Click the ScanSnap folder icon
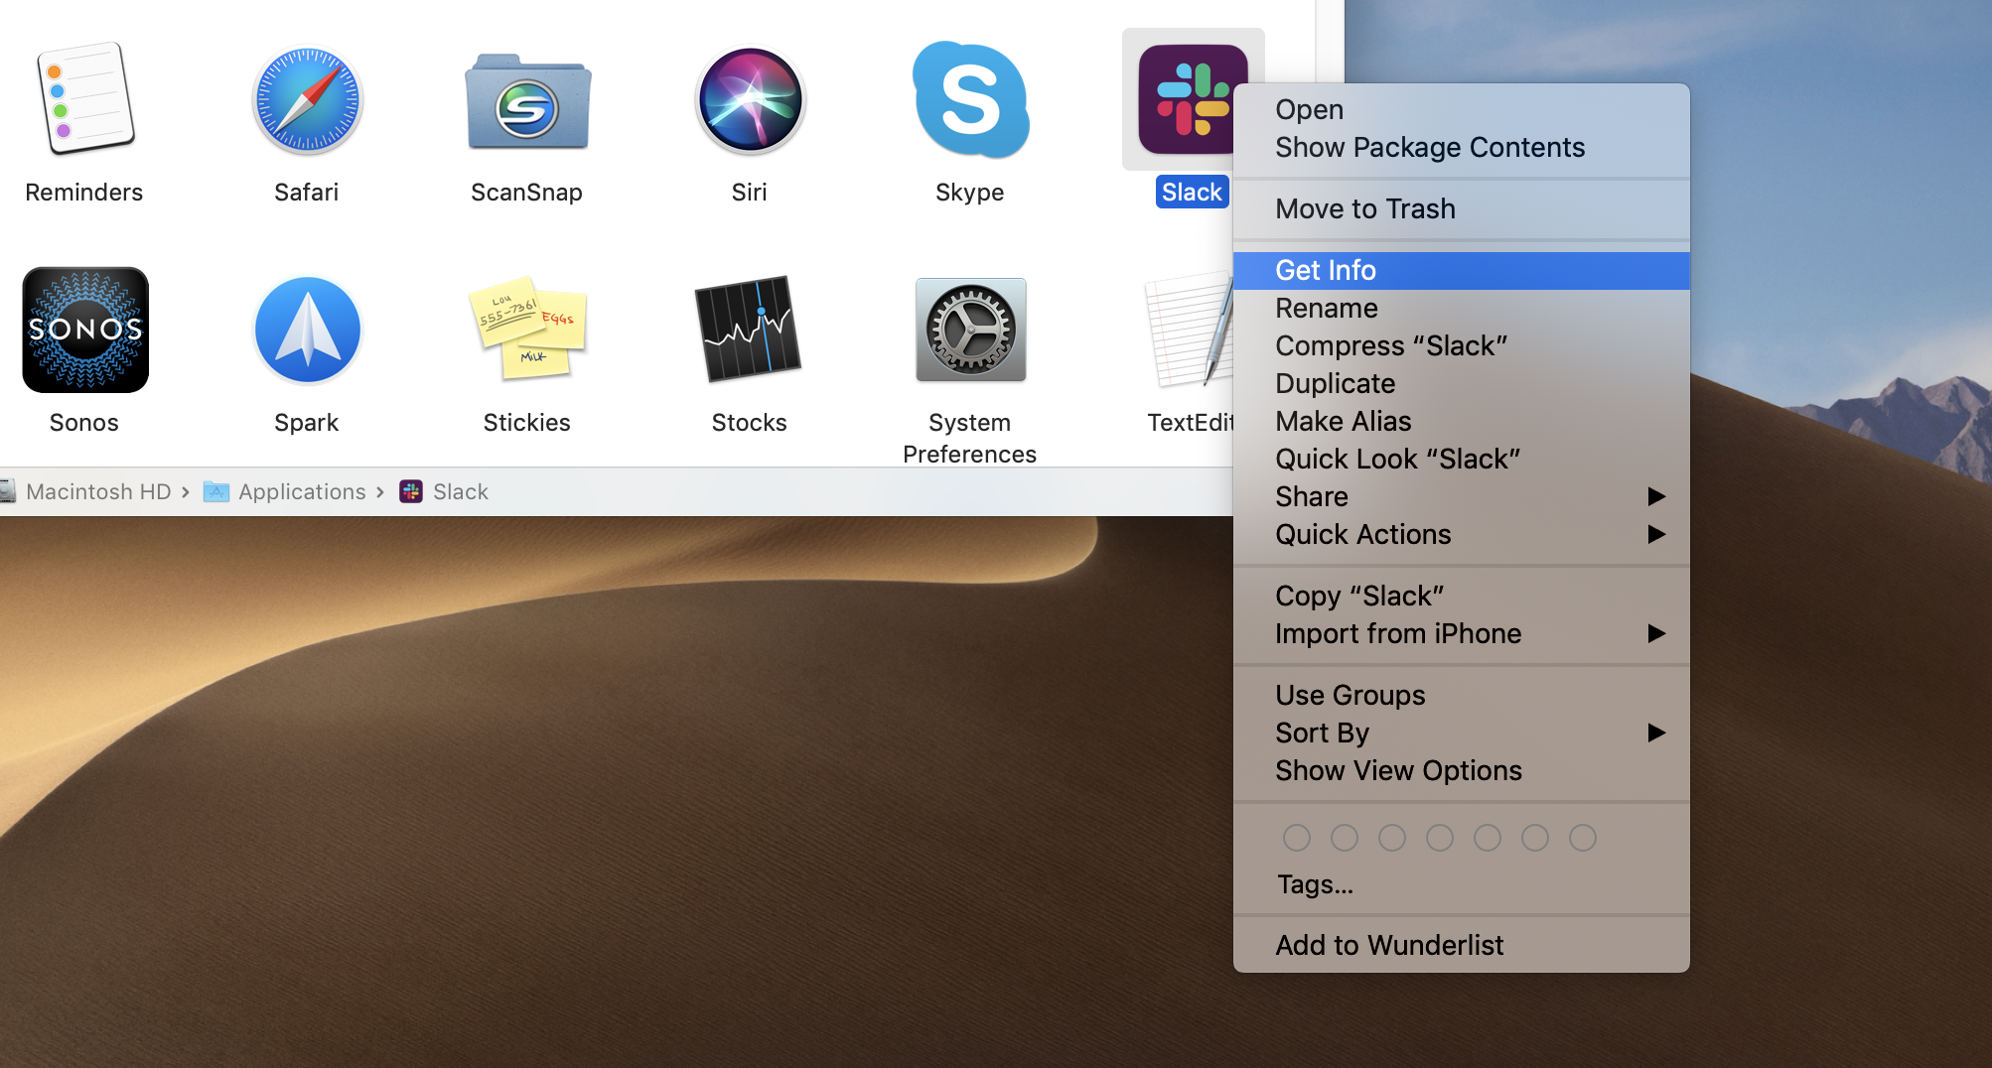The width and height of the screenshot is (1992, 1068). point(527,102)
